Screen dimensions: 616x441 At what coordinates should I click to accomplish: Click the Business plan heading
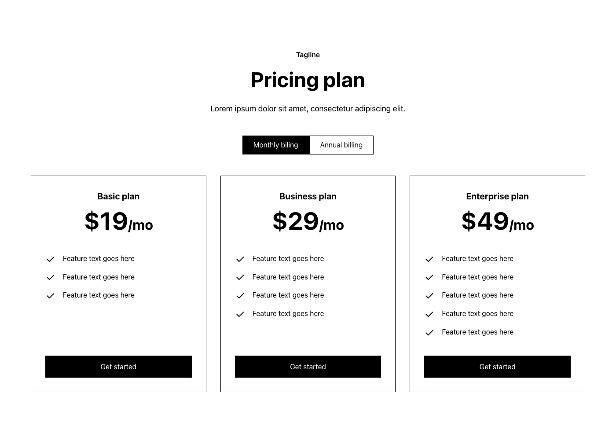[x=308, y=196]
